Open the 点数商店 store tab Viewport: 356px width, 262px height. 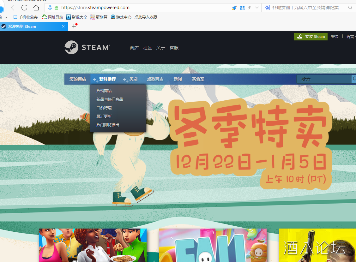coord(155,79)
